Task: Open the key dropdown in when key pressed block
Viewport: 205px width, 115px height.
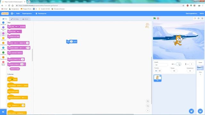Action: pos(20,86)
